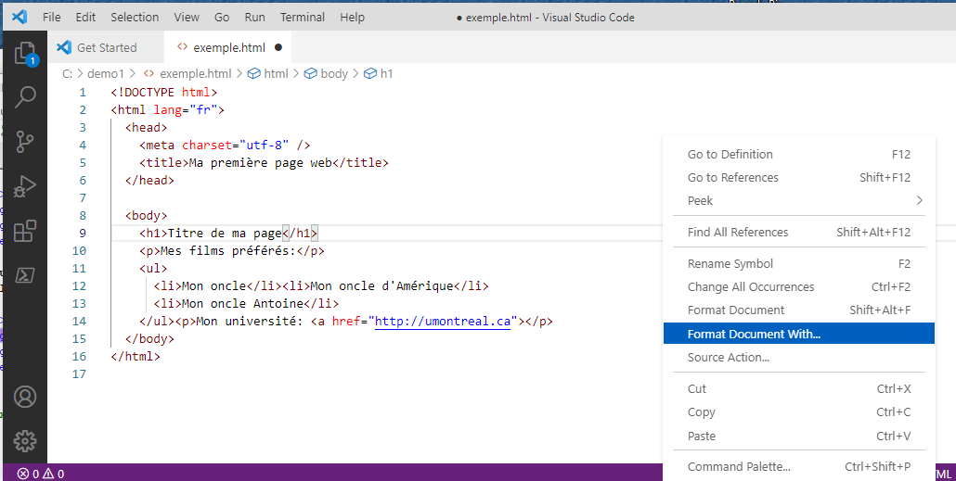Click the h1 symbol in breadcrumb
This screenshot has width=956, height=481.
click(379, 73)
